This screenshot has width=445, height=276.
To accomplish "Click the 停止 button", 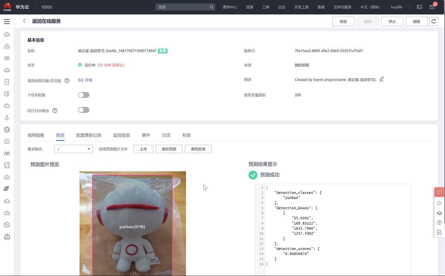I will [392, 22].
